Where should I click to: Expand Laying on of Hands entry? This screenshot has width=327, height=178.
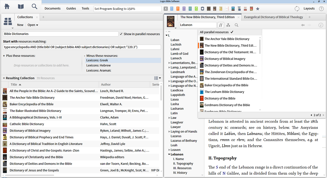point(169,132)
